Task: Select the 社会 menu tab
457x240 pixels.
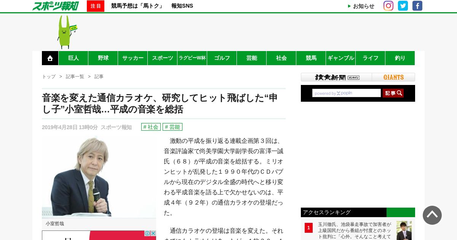Action: pyautogui.click(x=281, y=58)
